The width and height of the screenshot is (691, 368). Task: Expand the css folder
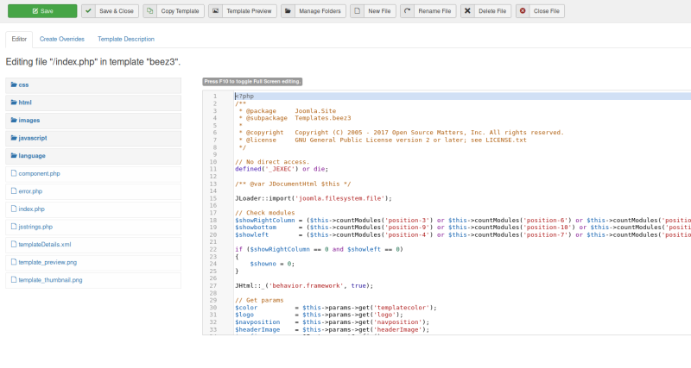tap(23, 84)
